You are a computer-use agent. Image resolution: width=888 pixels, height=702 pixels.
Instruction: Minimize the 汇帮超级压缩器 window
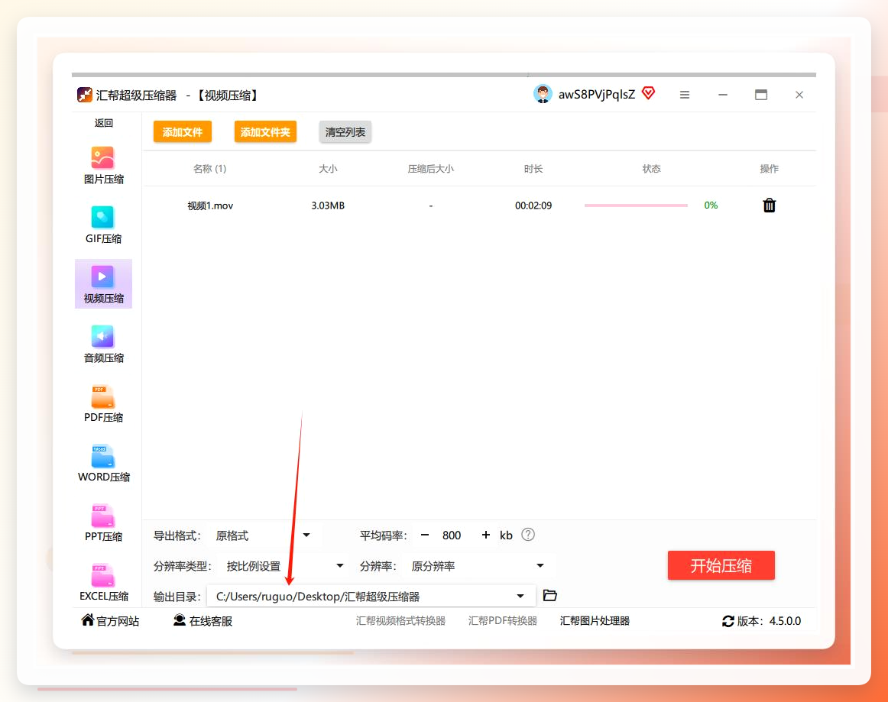723,95
